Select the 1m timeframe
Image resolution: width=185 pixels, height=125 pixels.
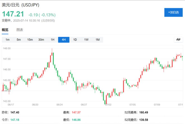tap(8, 40)
